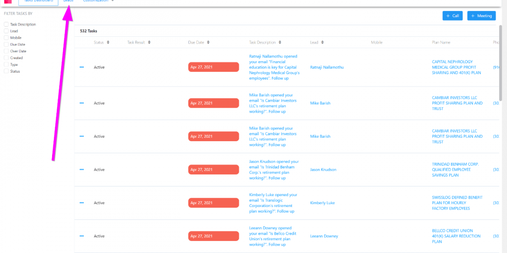Toggle the Status filter checkbox
Screen dimensions: 507x253
tap(6, 71)
